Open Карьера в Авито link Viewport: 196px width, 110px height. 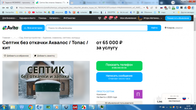[27, 18]
